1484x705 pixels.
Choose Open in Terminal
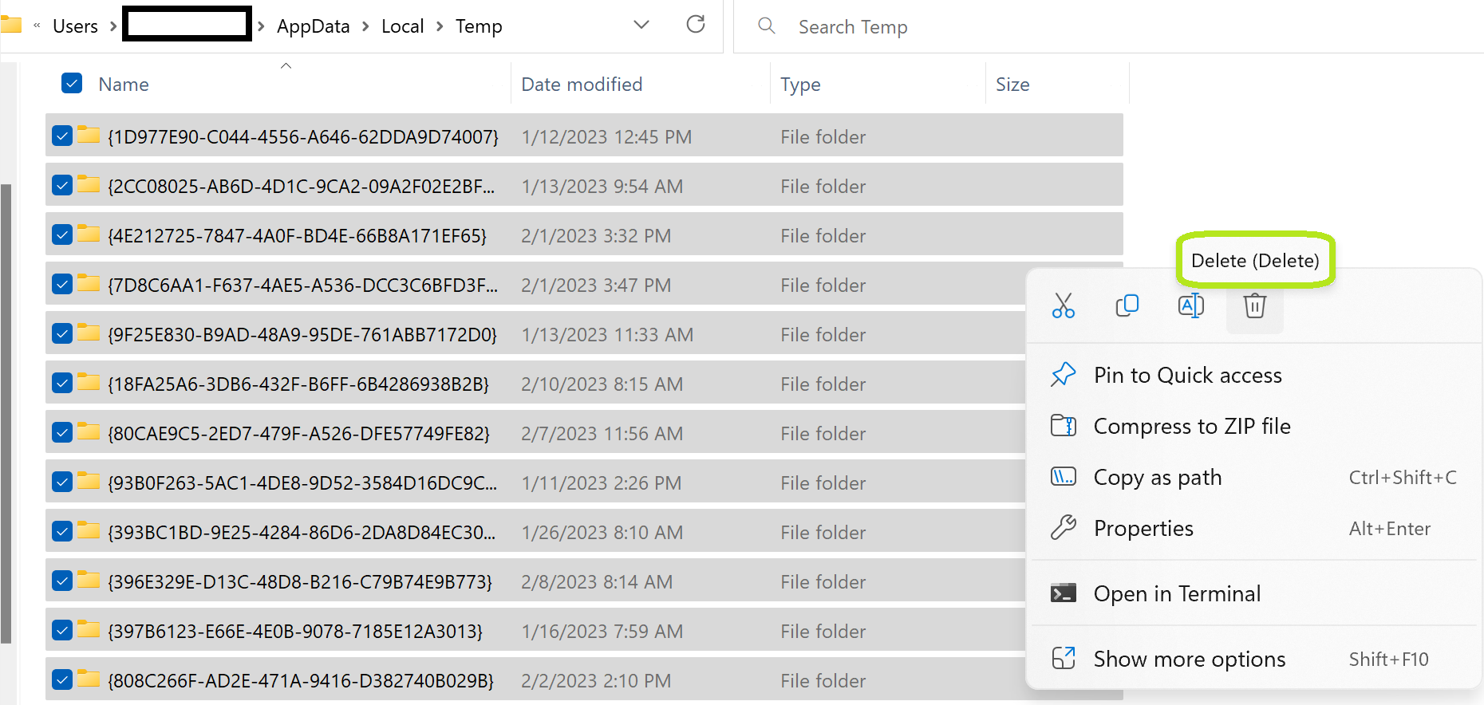(1177, 593)
